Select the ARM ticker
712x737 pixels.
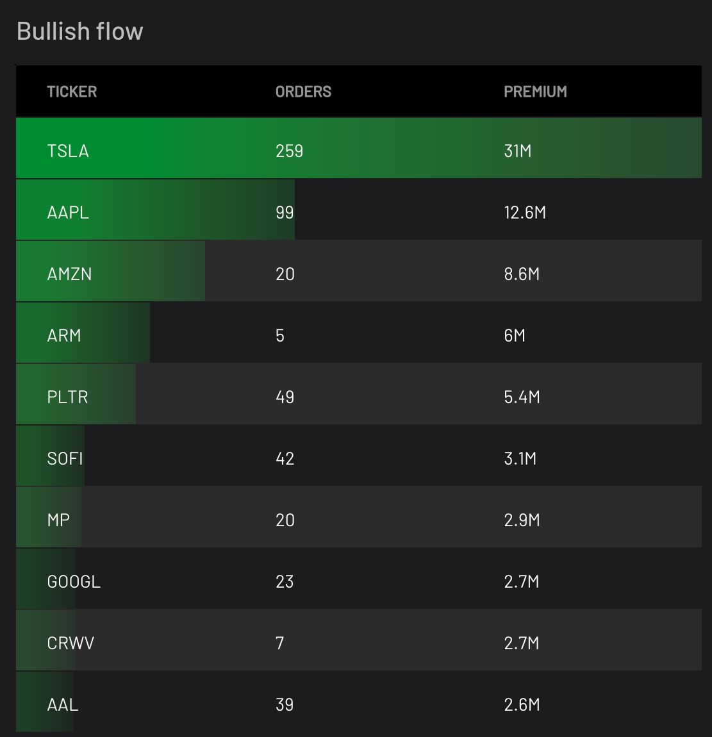(x=64, y=336)
